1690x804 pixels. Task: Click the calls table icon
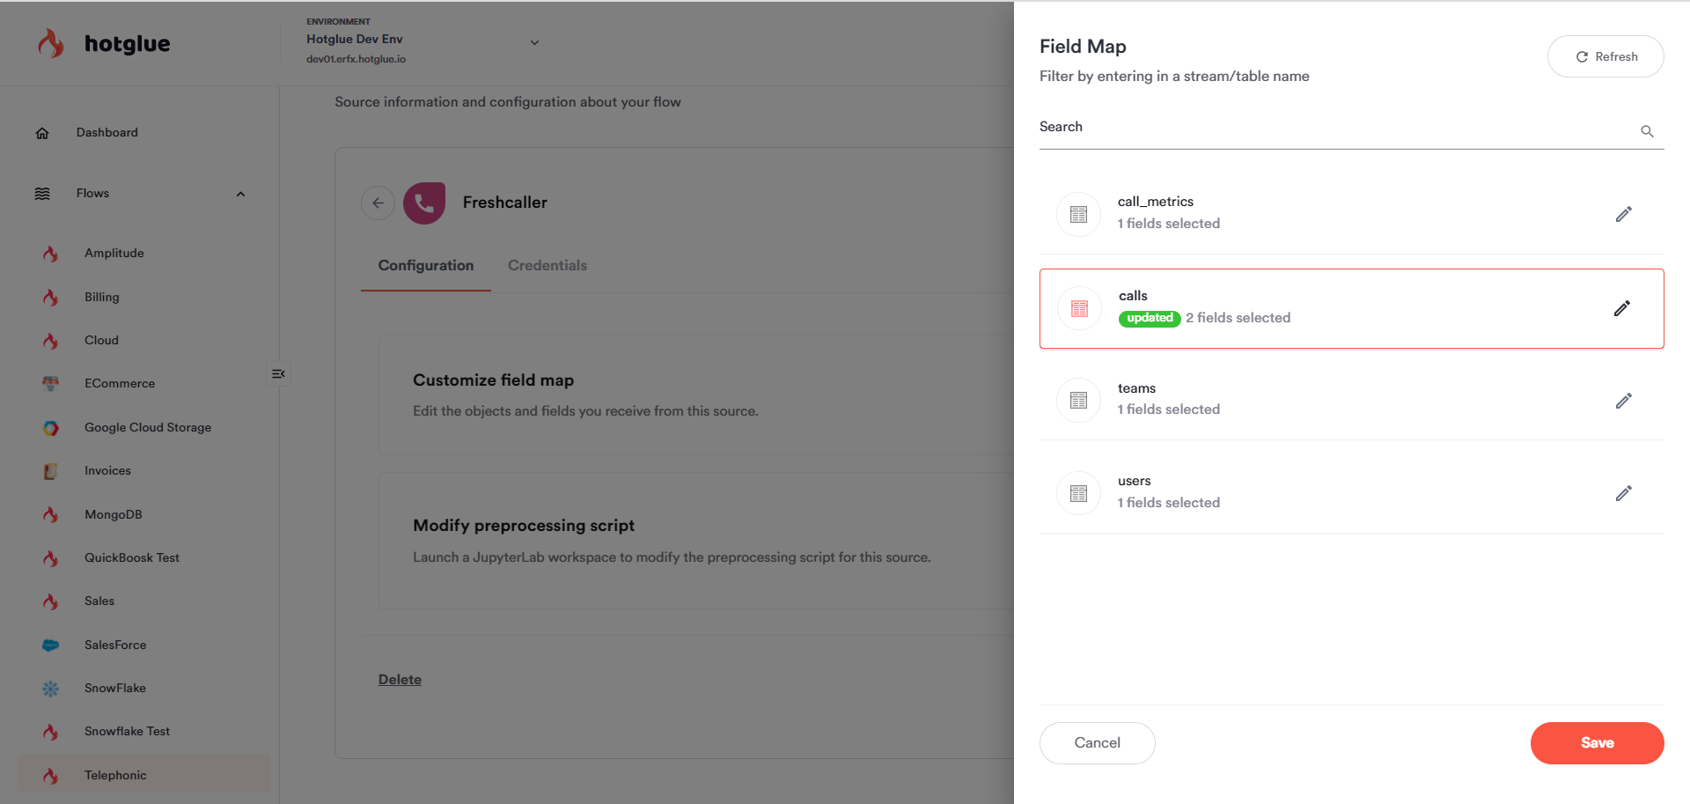1079,308
